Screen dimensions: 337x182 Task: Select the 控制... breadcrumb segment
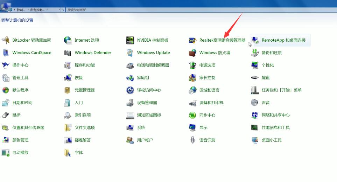pyautogui.click(x=21, y=10)
